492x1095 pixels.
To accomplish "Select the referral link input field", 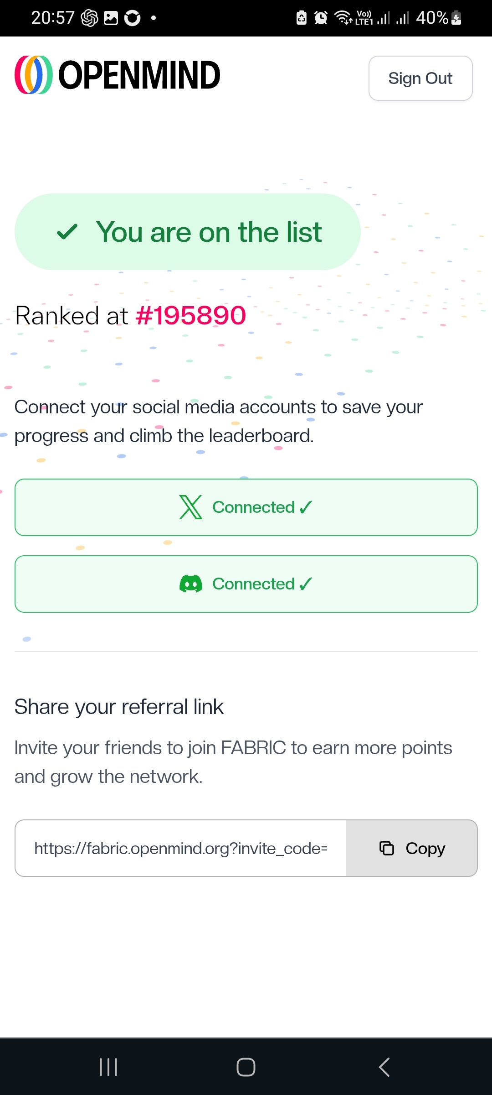I will coord(181,848).
